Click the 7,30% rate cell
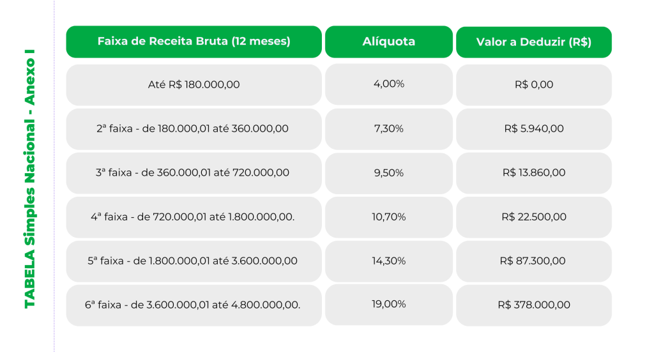The image size is (654, 352). click(x=389, y=129)
